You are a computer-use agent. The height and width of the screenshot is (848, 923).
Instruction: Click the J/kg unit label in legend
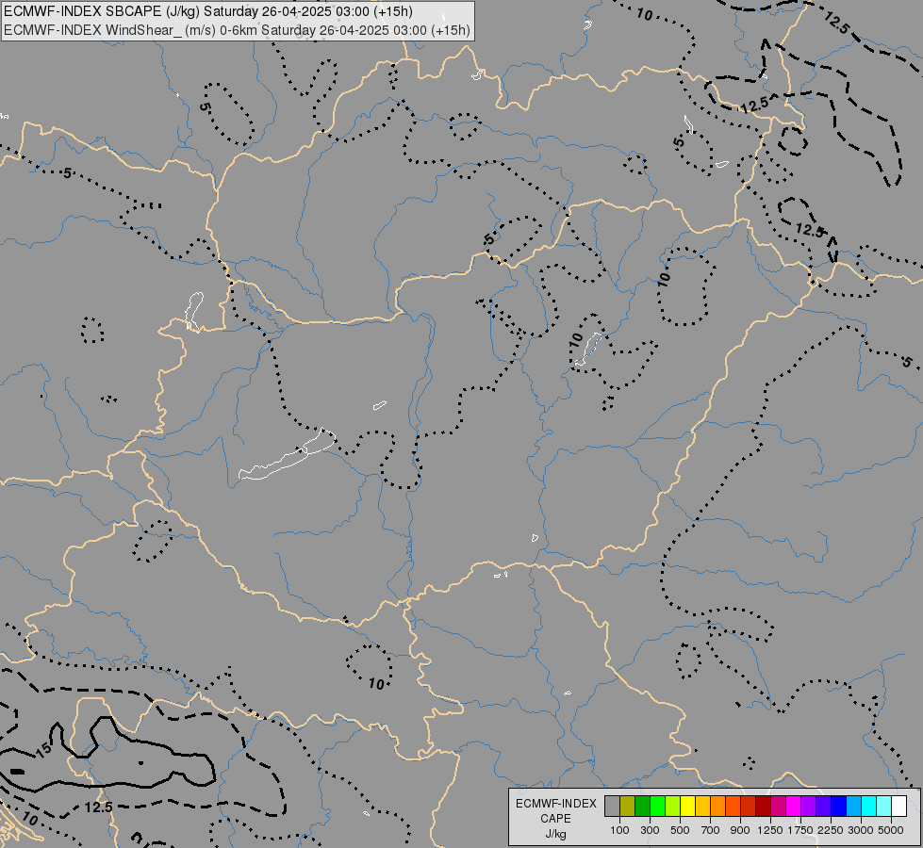click(555, 834)
